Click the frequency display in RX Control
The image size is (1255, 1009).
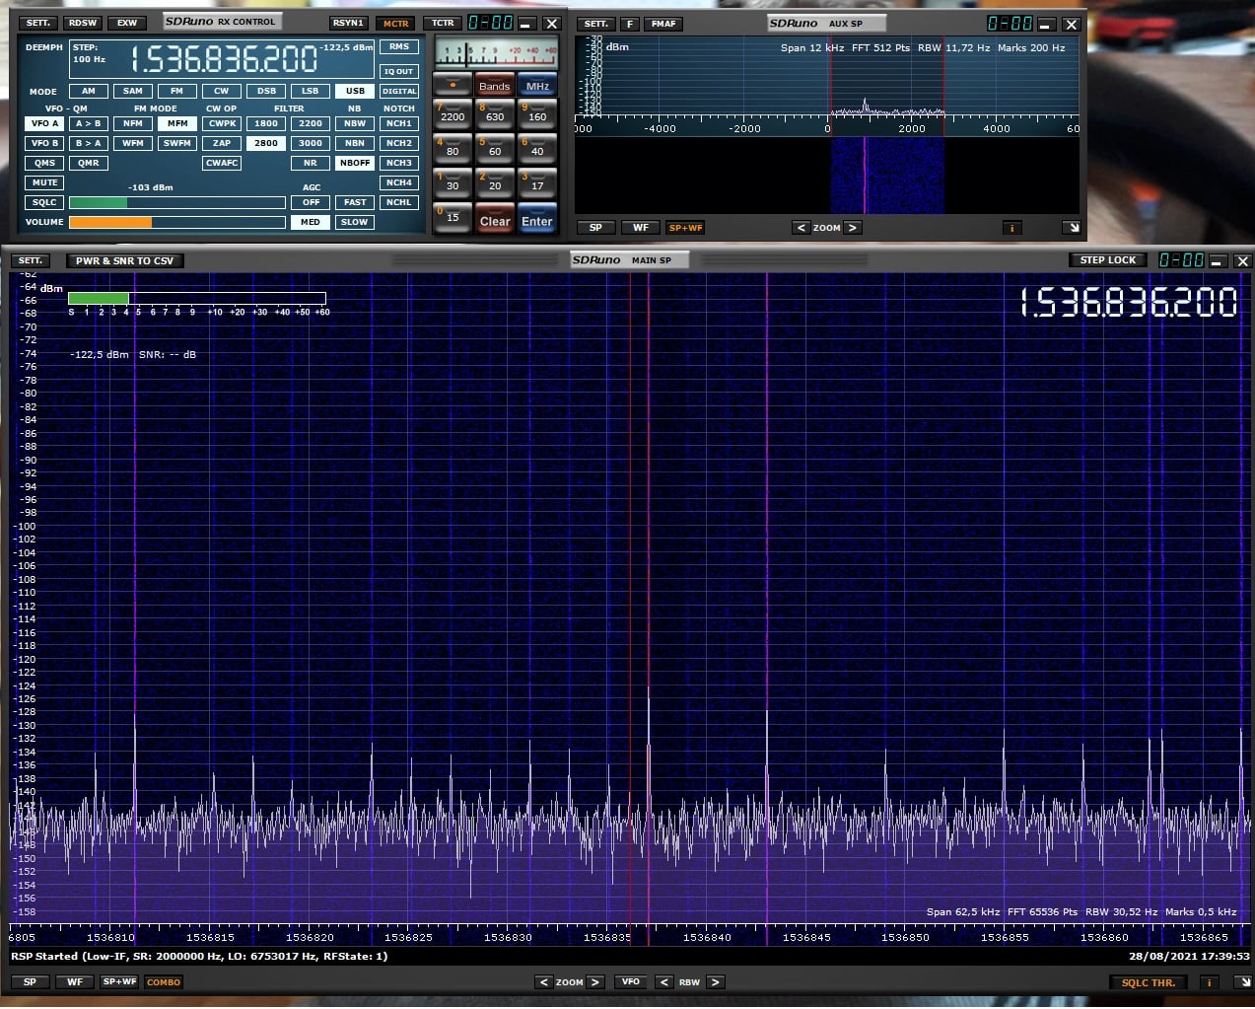coord(224,60)
